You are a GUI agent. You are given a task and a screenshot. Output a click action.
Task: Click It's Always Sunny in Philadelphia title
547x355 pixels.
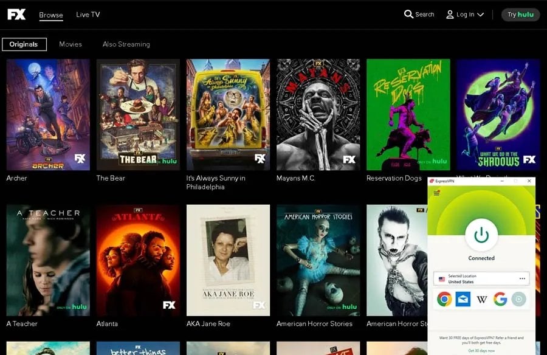coord(216,182)
